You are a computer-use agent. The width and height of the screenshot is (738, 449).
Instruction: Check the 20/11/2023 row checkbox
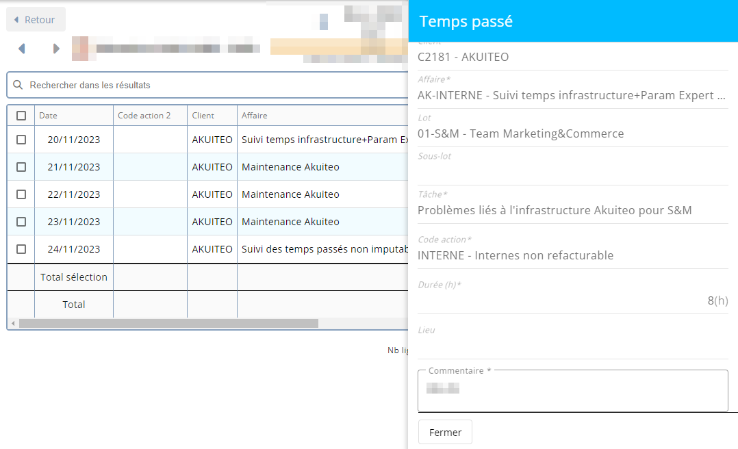(21, 140)
